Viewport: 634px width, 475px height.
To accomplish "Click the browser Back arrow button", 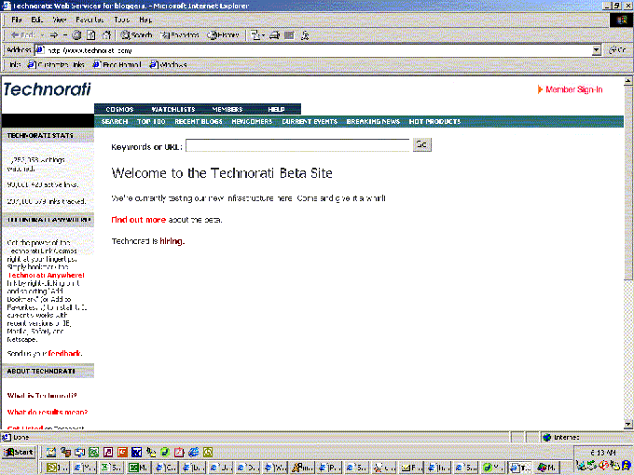I will (x=23, y=35).
